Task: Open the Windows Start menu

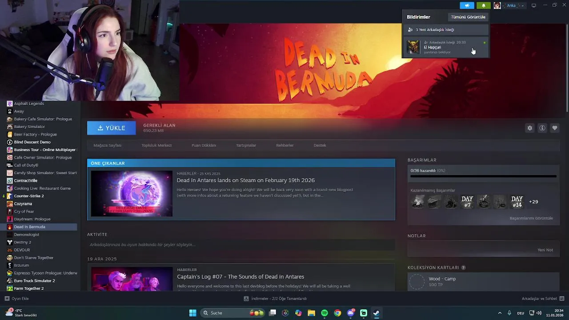Action: click(x=193, y=313)
